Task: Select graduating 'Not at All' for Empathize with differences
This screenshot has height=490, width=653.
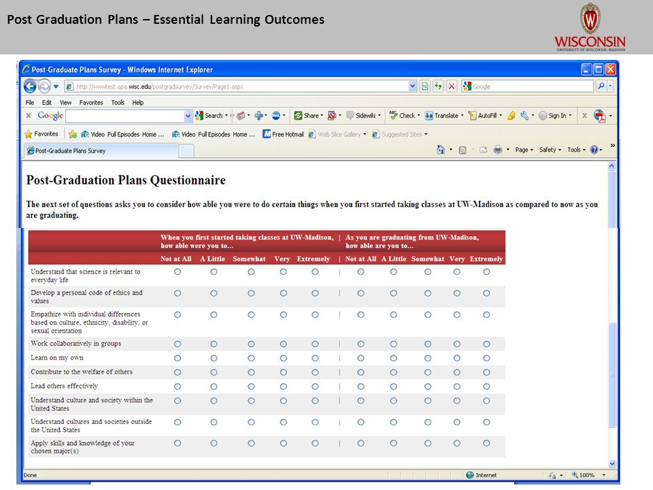Action: click(361, 315)
